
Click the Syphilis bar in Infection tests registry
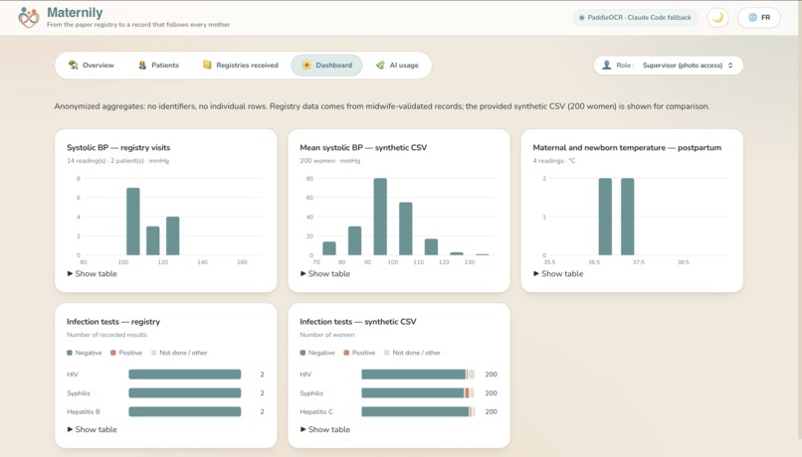185,393
